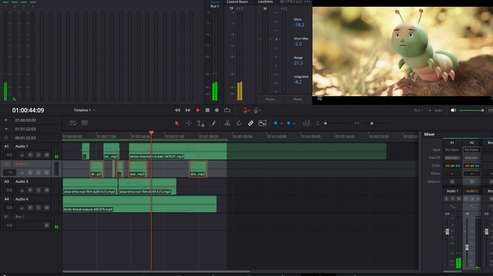Click the Play button in transport
The height and width of the screenshot is (276, 493).
(198, 110)
